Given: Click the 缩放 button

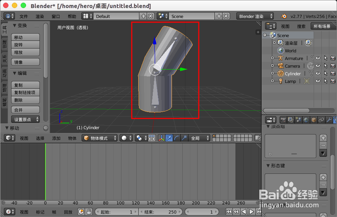Looking at the screenshot, I should click(x=25, y=52).
